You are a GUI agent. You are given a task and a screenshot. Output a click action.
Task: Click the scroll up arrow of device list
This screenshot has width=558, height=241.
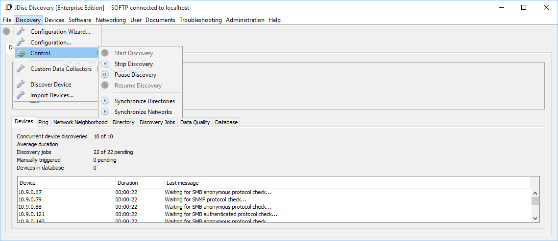(535, 193)
